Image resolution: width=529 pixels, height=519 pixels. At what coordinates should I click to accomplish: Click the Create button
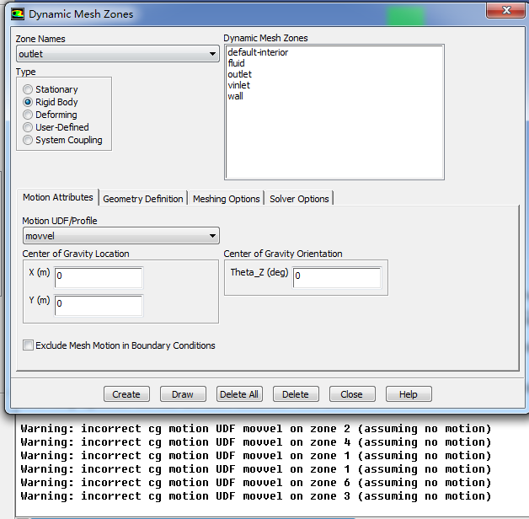click(126, 394)
